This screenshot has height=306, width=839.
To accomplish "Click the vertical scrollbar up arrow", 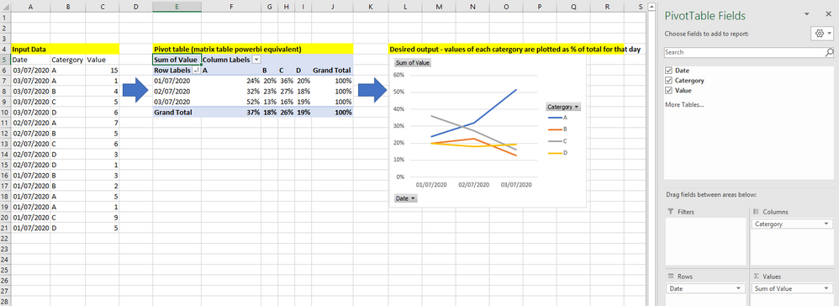I will [x=652, y=7].
